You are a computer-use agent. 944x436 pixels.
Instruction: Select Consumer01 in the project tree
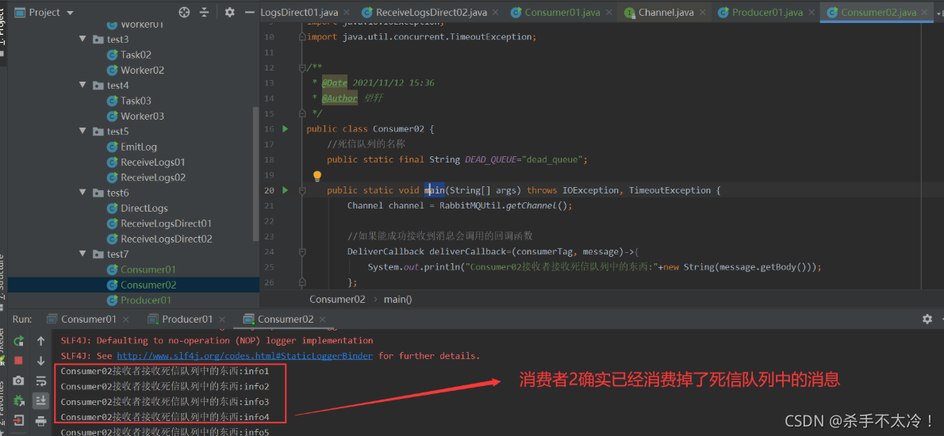click(x=148, y=270)
